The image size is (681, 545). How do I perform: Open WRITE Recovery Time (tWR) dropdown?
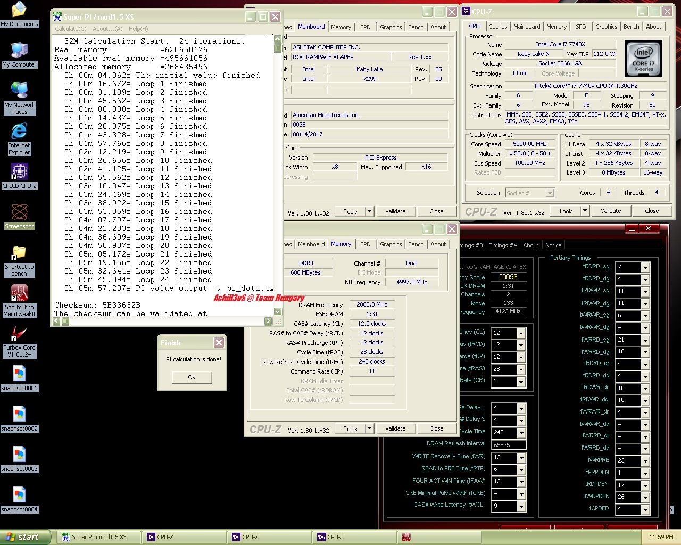[521, 458]
